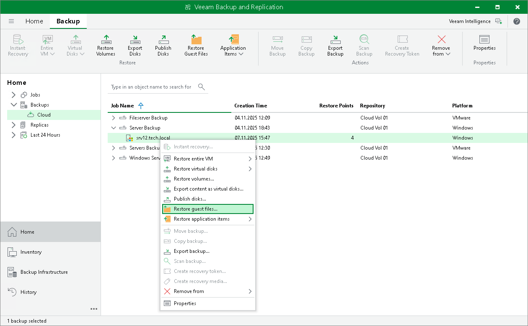
Task: Open Remove from ribbon dropdown
Action: tap(441, 45)
